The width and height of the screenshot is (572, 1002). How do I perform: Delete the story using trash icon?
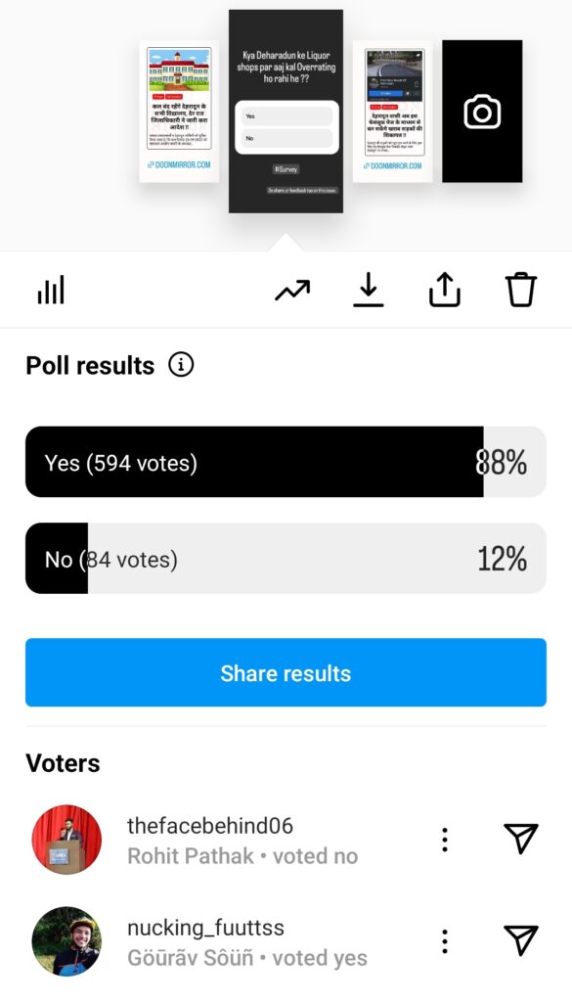521,290
